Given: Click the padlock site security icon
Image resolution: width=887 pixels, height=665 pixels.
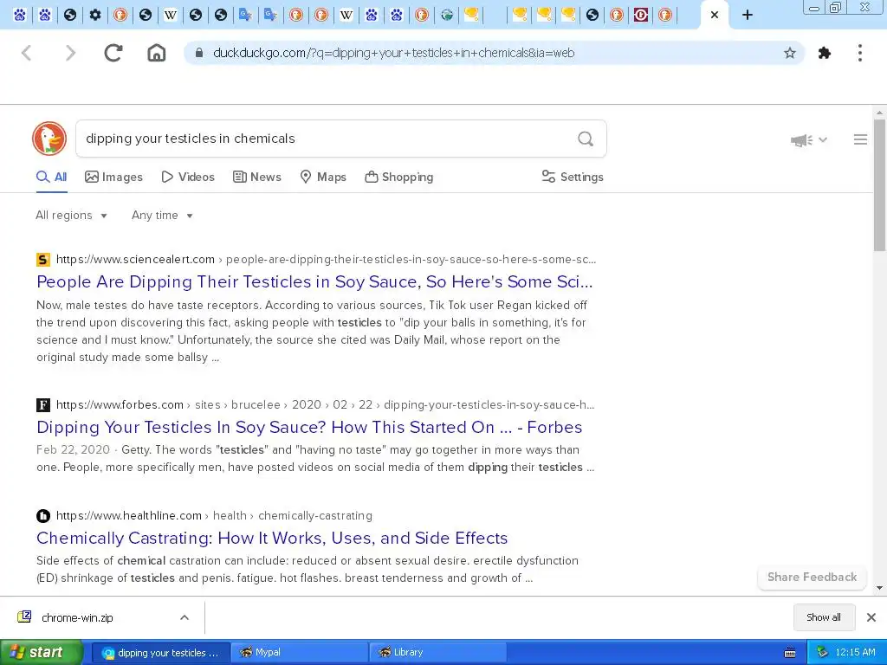Looking at the screenshot, I should pos(198,53).
